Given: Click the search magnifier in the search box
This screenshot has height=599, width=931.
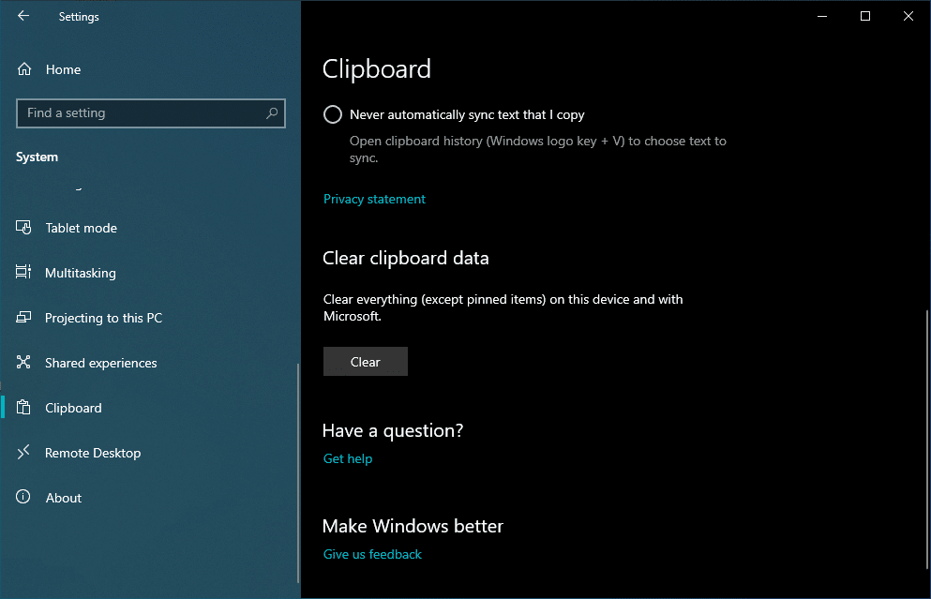Looking at the screenshot, I should (x=272, y=112).
